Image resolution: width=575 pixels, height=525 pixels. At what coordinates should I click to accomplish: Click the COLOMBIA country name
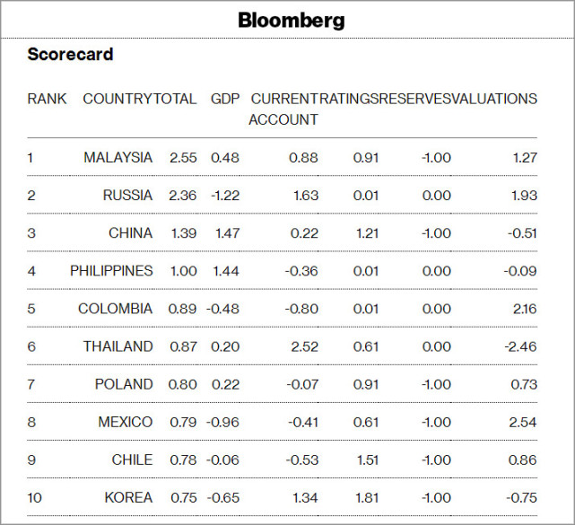(x=115, y=309)
